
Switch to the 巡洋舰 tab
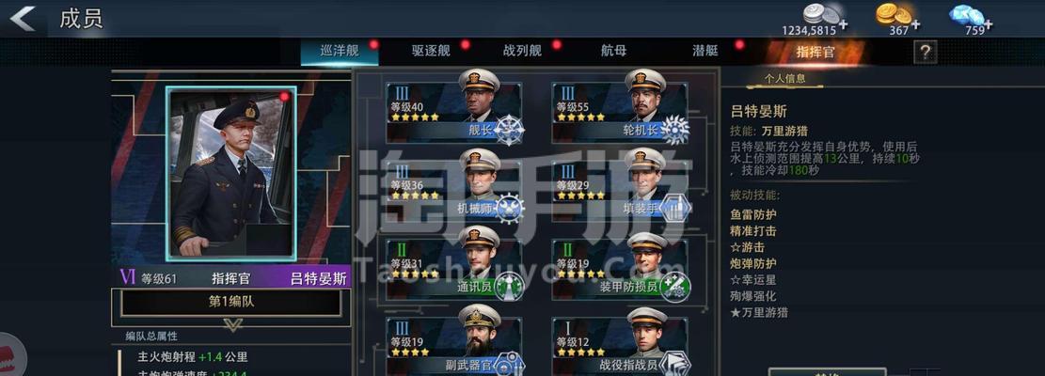coord(340,52)
